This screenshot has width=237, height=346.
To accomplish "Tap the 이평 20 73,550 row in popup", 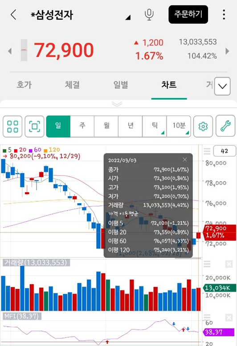I will pyautogui.click(x=148, y=232).
